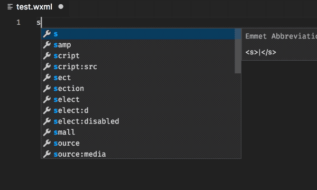Click the wrench icon next to script

(x=47, y=56)
